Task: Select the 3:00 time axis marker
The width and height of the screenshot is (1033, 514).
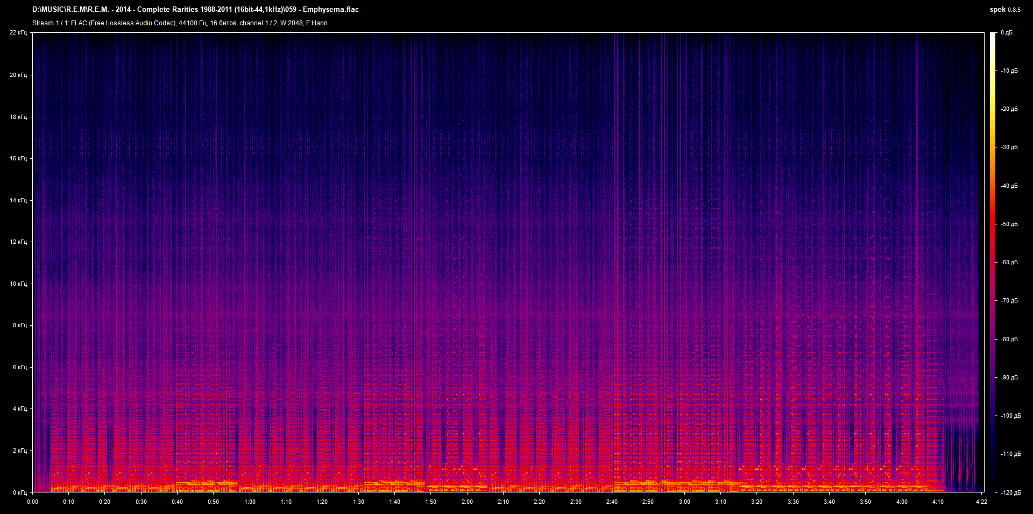Action: (684, 502)
